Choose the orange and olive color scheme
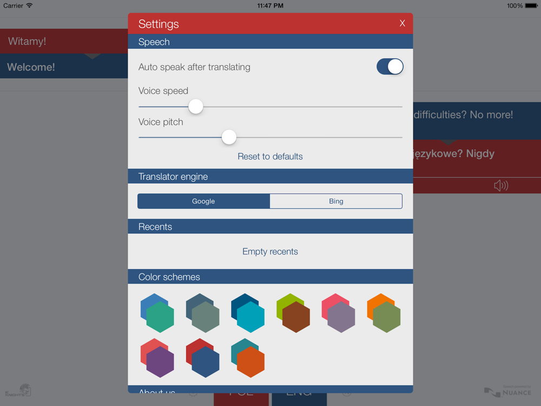Image resolution: width=541 pixels, height=406 pixels. (x=384, y=313)
